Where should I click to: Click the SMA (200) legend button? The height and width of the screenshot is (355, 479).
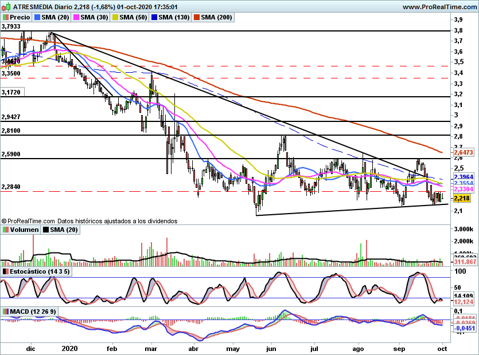tap(213, 17)
